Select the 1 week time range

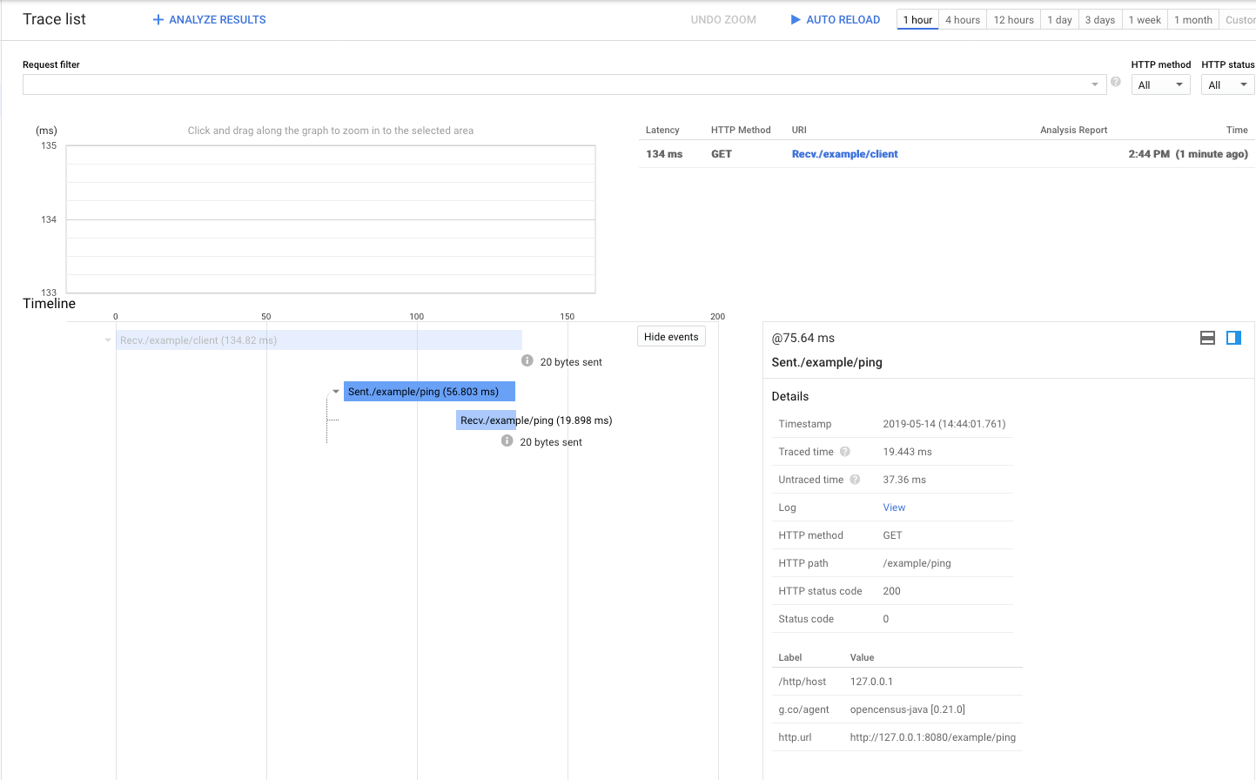point(1145,19)
